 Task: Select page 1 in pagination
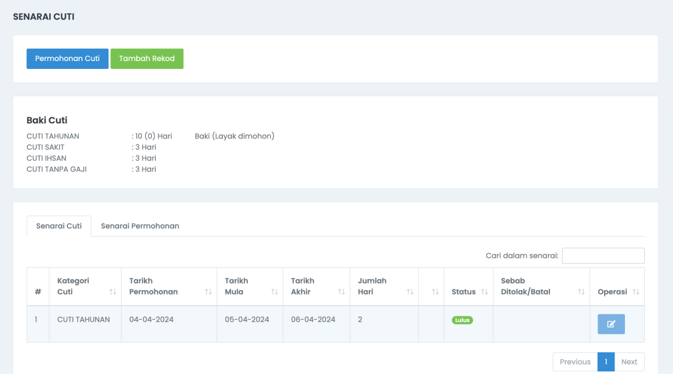tap(605, 362)
